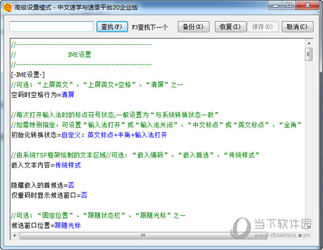
Task: Click the value 否 after 隐藏嵌入的首候选
Action: coord(71,185)
